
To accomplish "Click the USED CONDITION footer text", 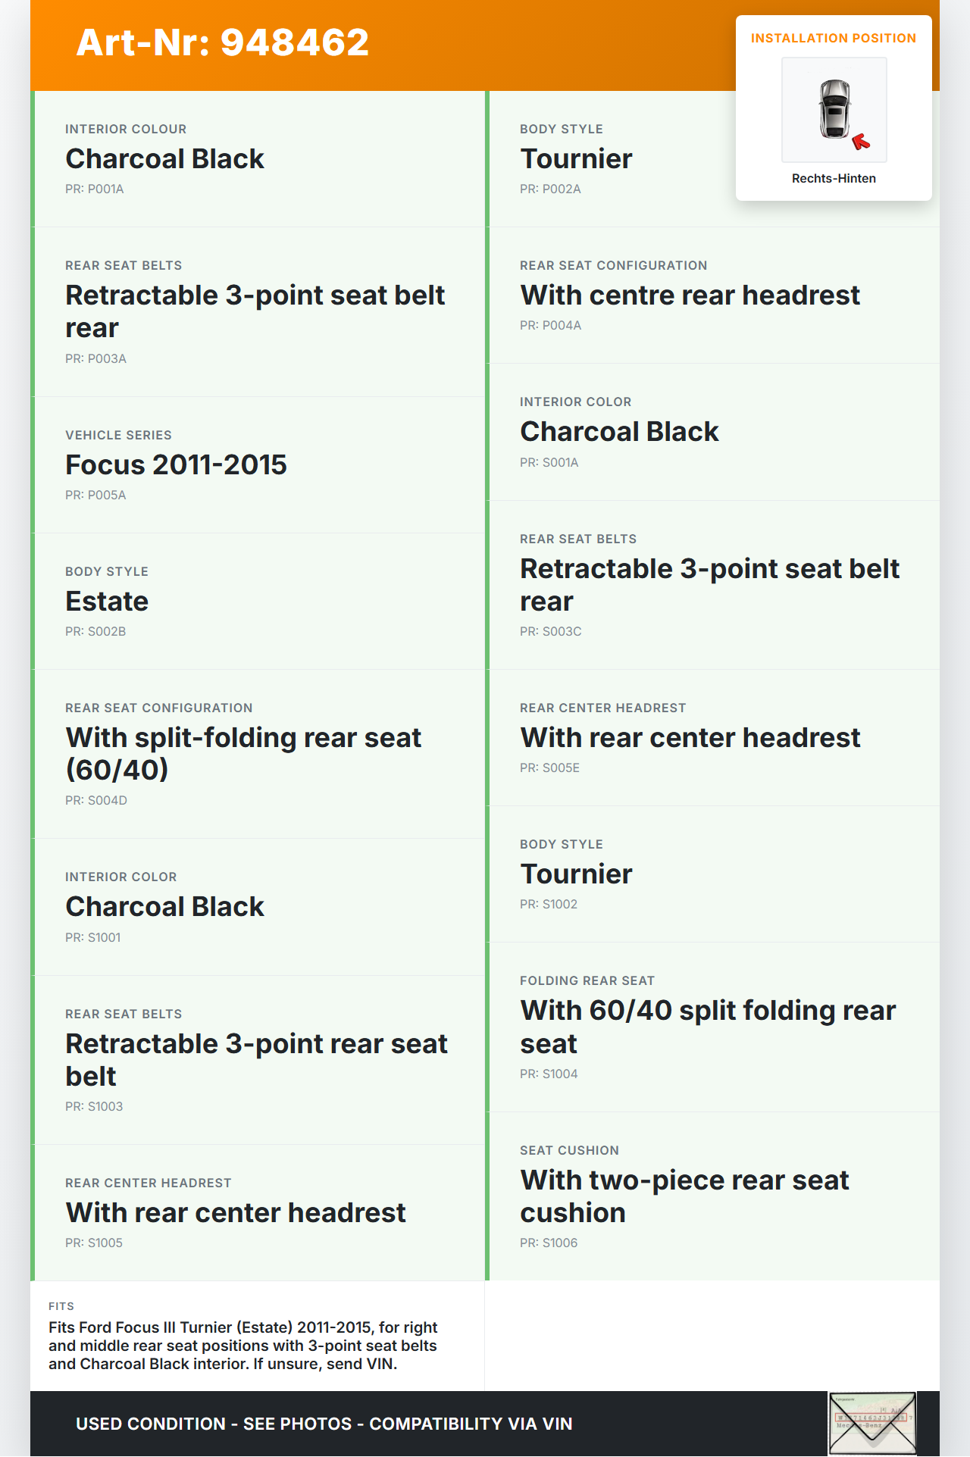I will point(324,1424).
